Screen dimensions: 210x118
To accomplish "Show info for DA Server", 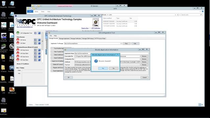I will point(39,40).
